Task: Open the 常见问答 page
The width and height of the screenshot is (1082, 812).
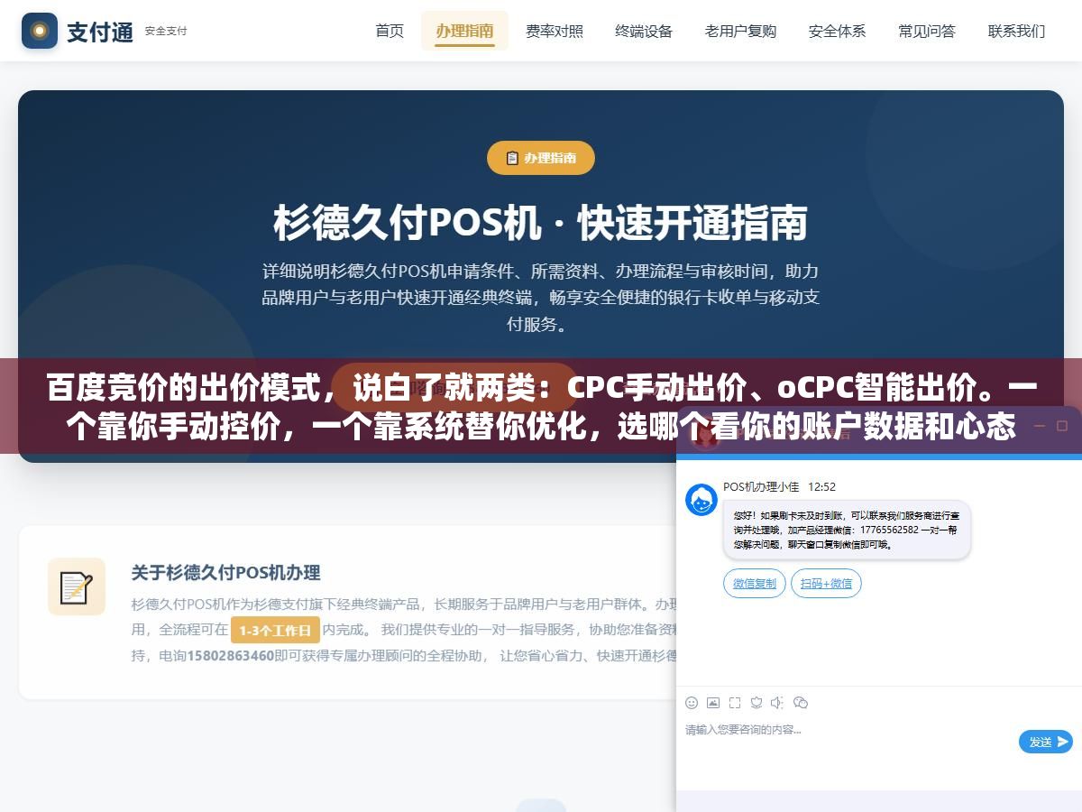Action: pos(927,31)
